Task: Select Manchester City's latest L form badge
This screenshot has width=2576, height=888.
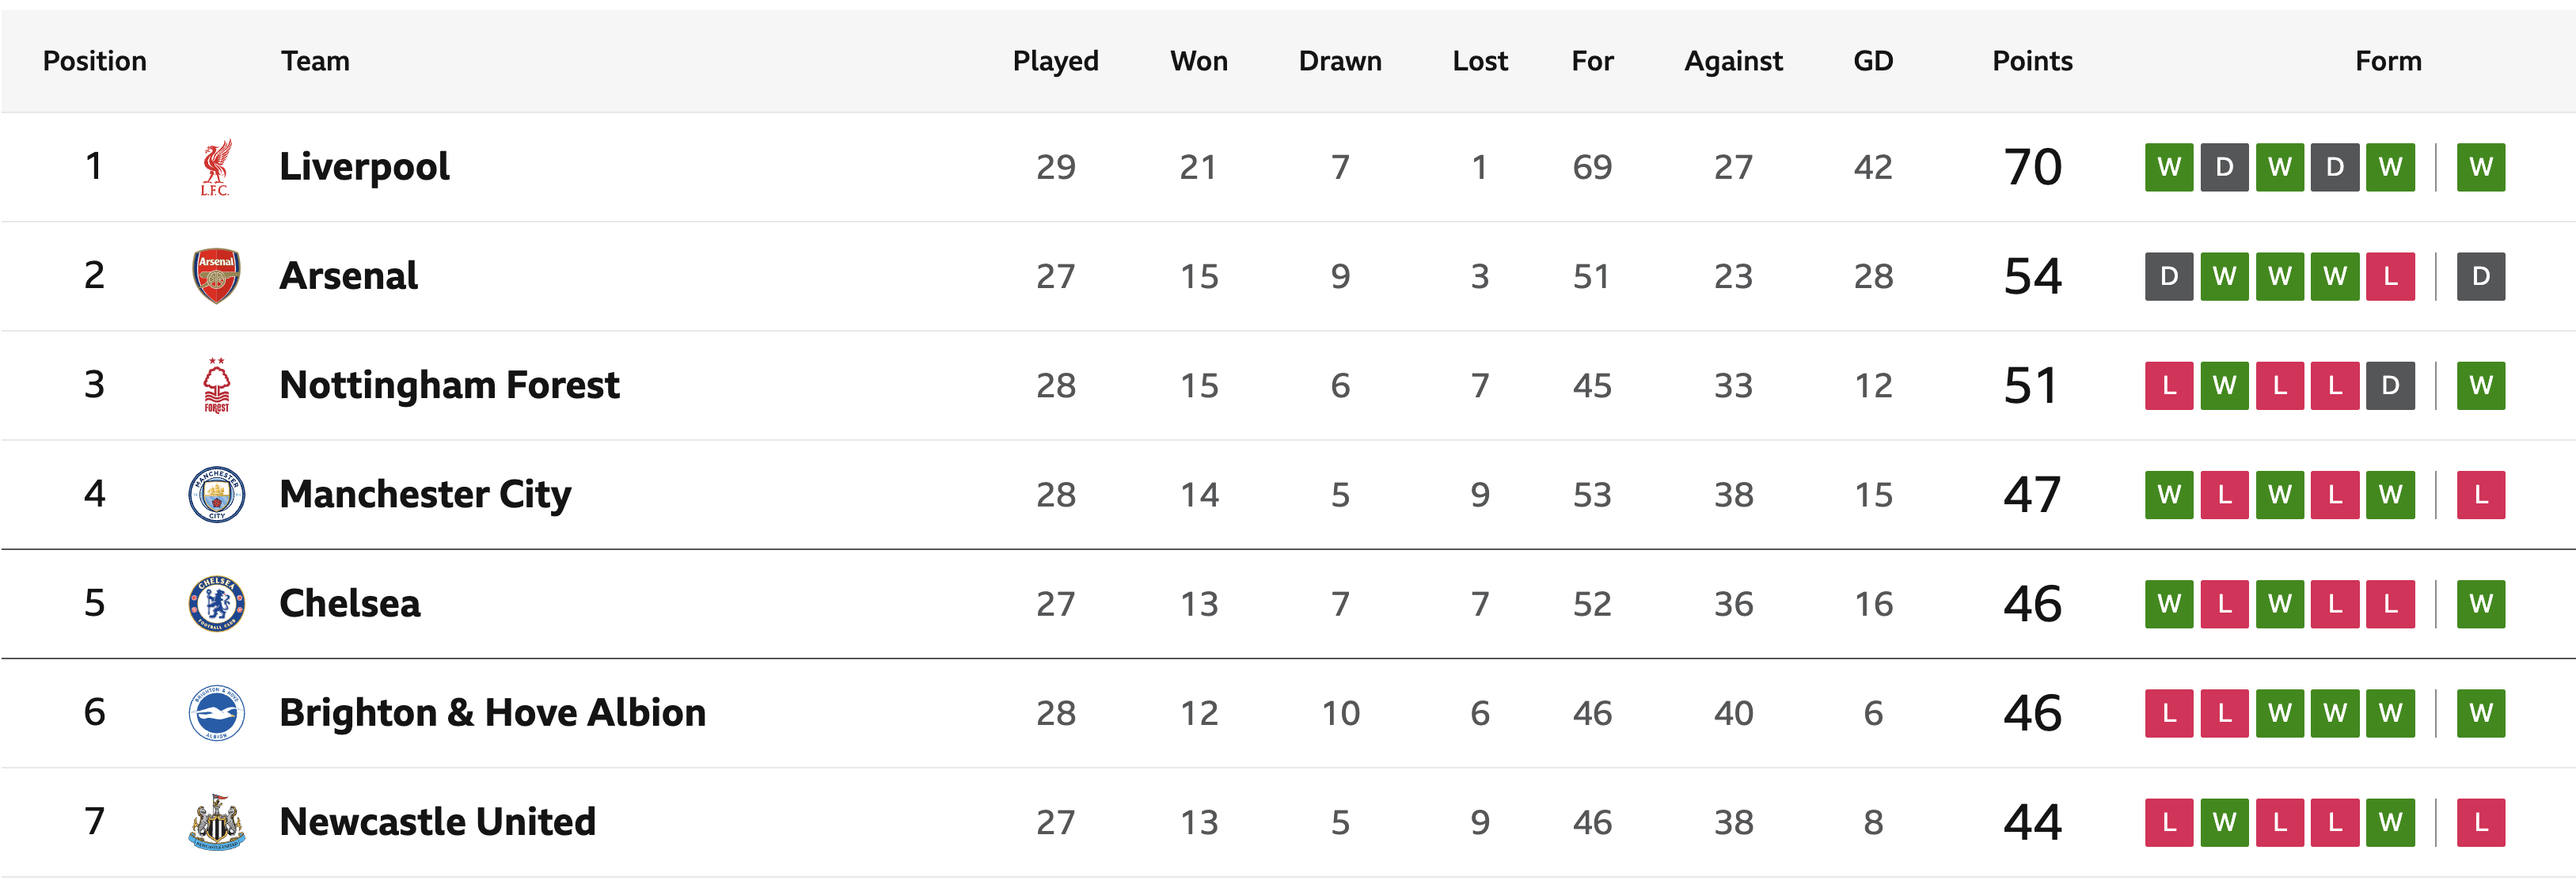Action: pos(2480,494)
